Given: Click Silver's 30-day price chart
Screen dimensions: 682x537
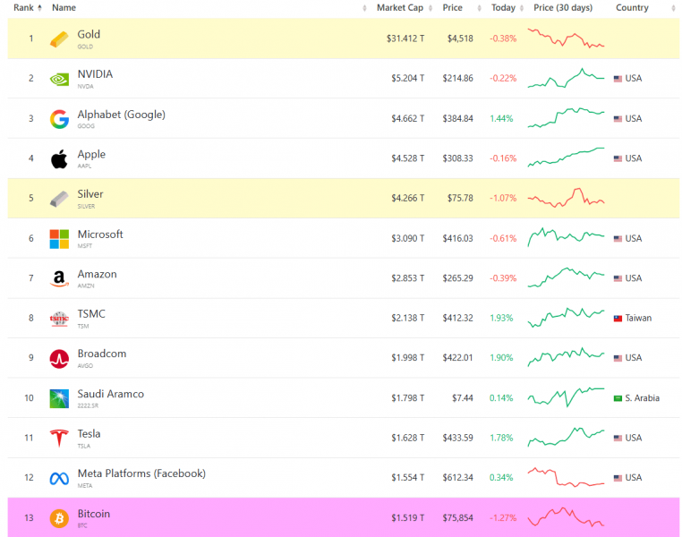Looking at the screenshot, I should pos(566,198).
